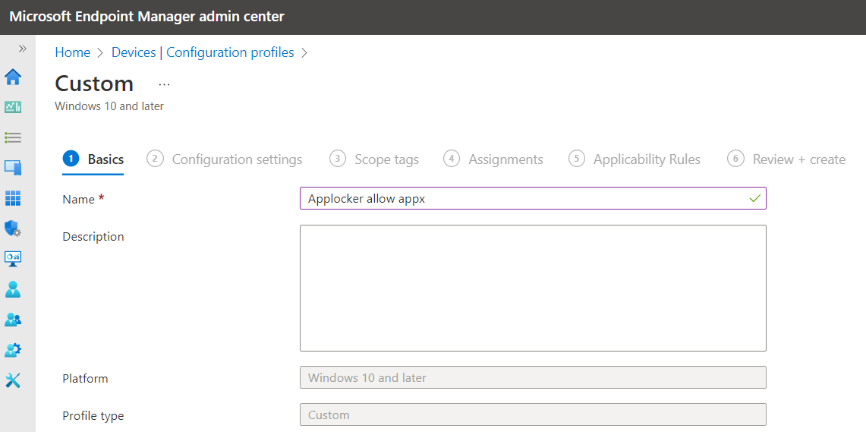
Task: Follow Devices | Configuration profiles breadcrumb
Action: tap(203, 52)
